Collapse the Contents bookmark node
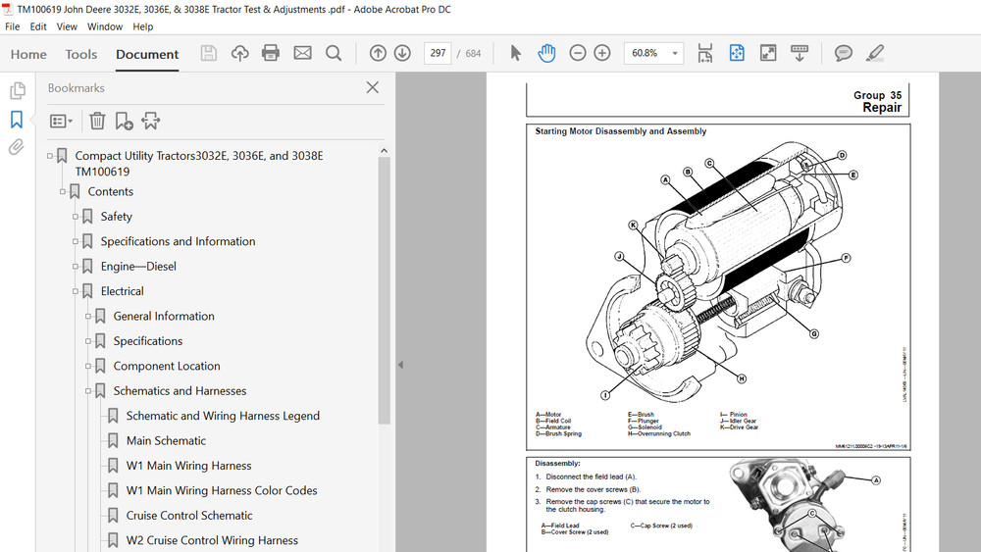This screenshot has height=552, width=981. pos(63,191)
